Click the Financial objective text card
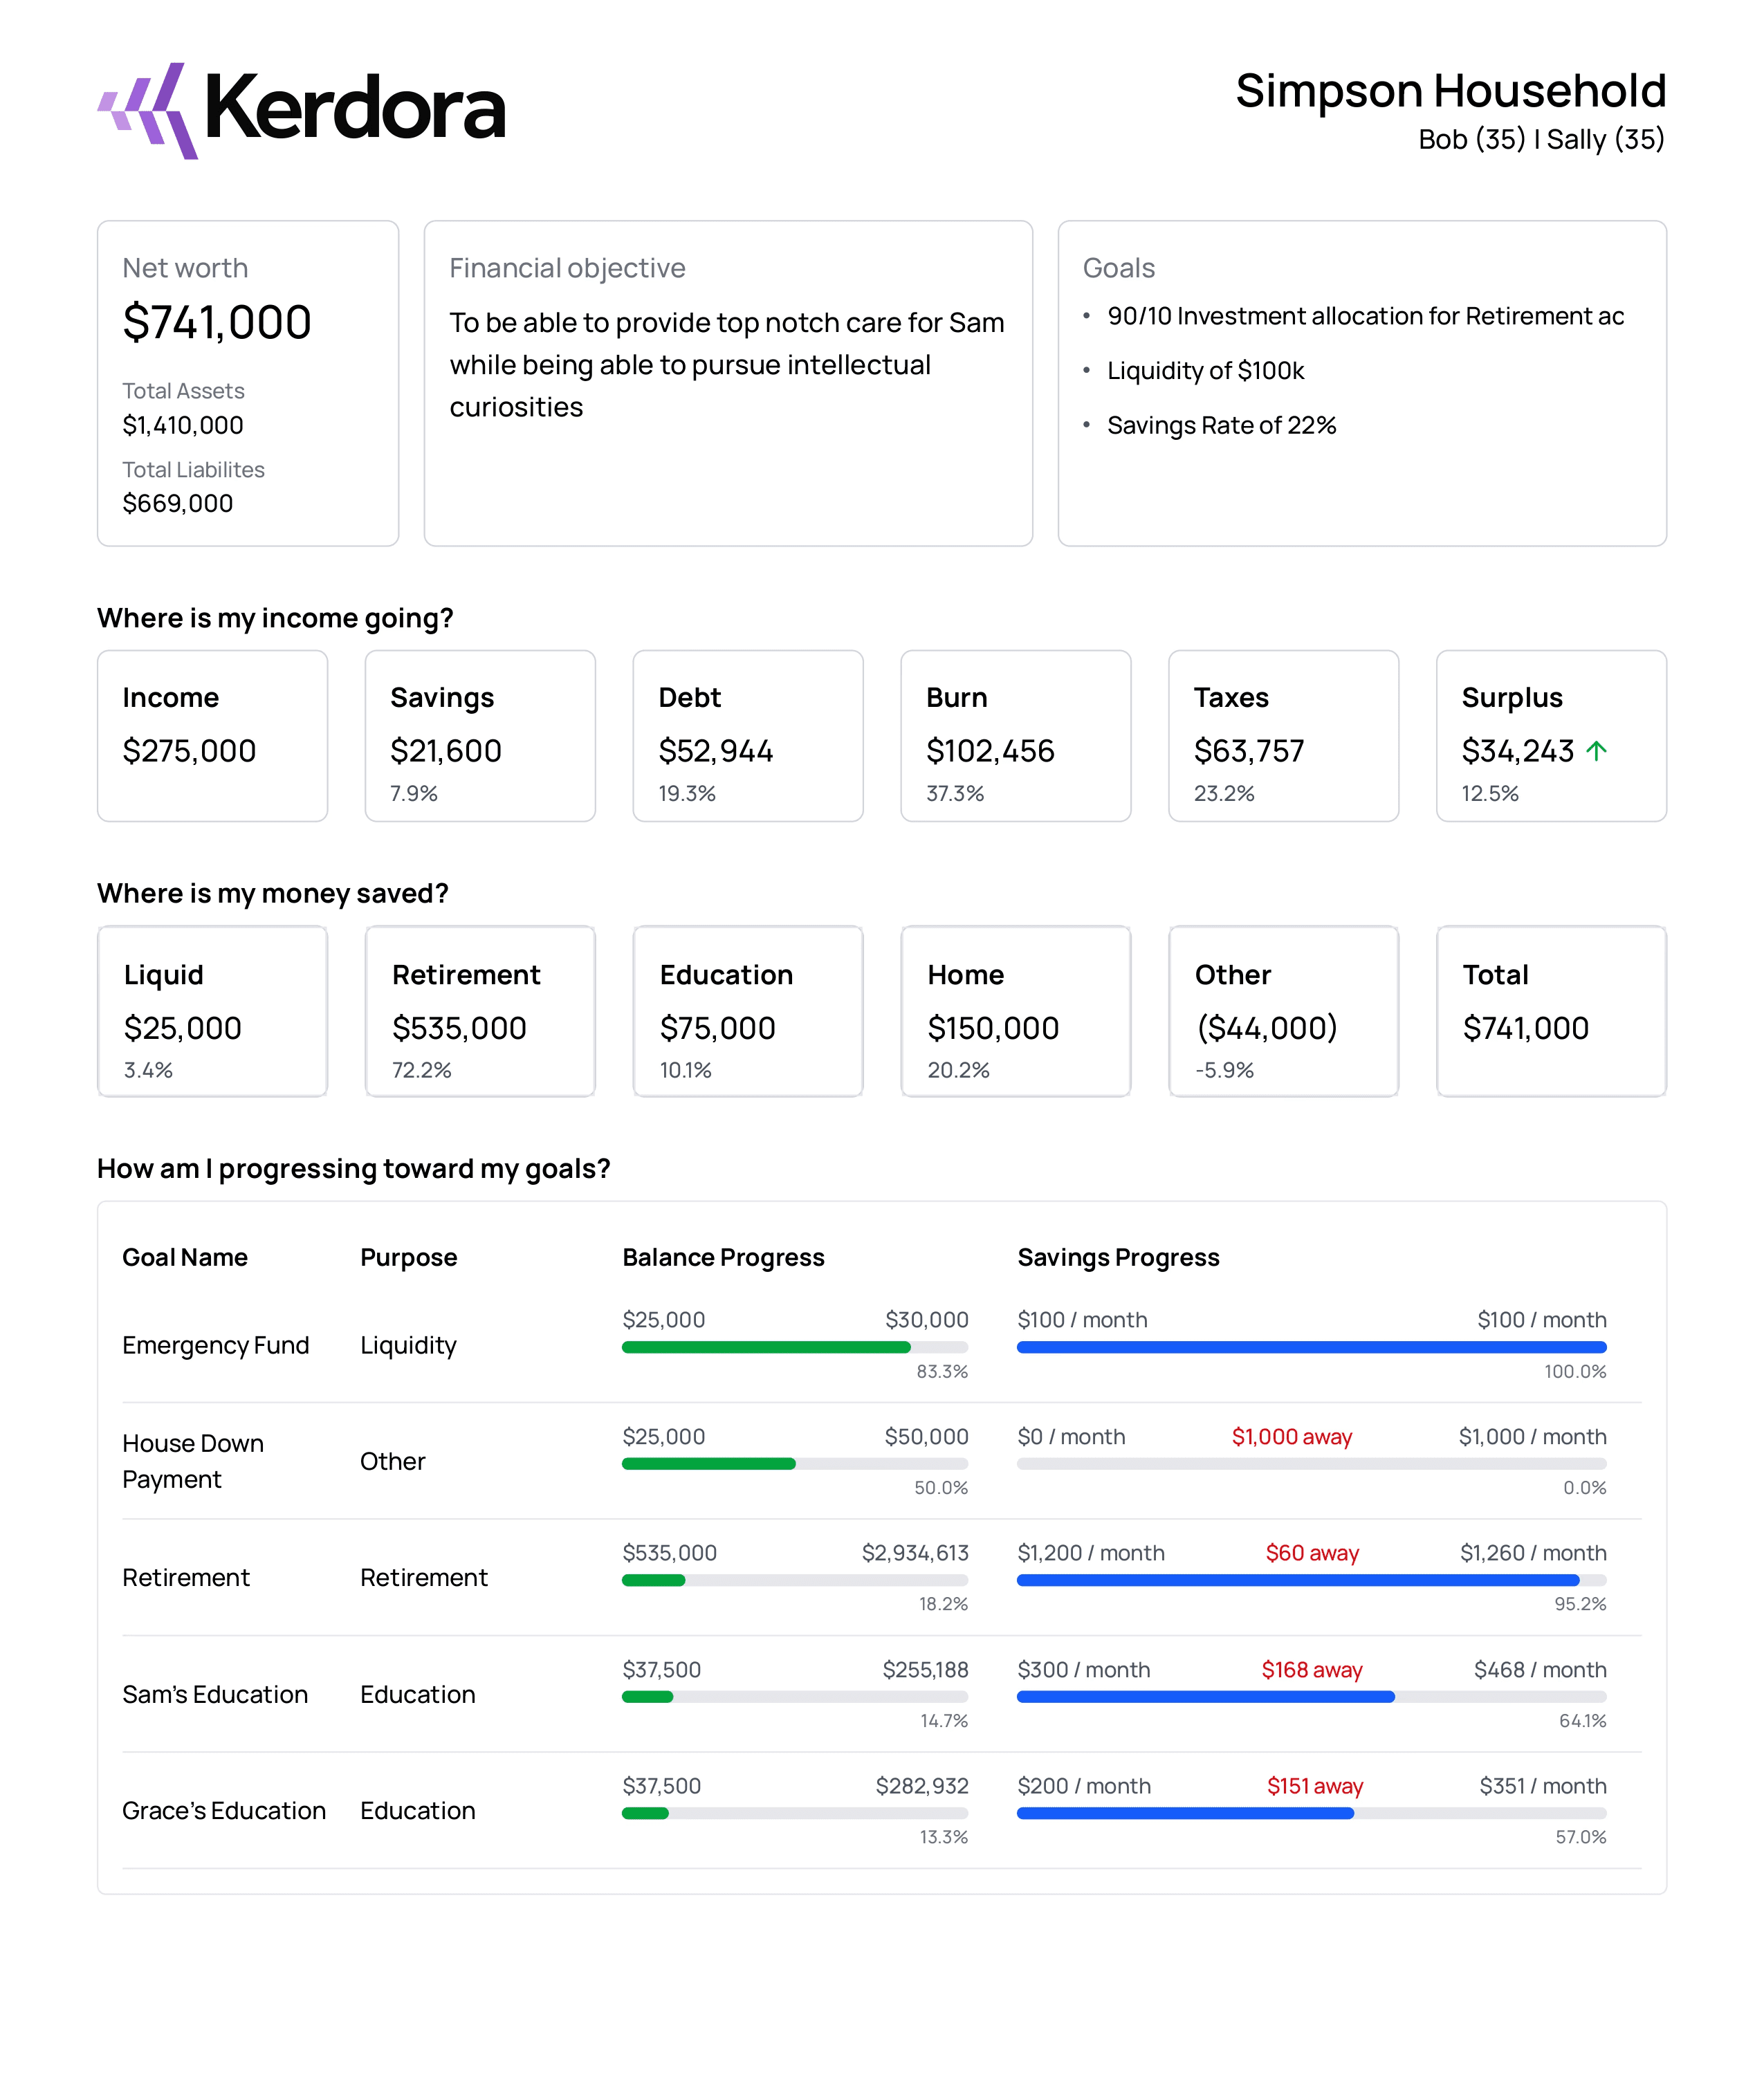1764x2075 pixels. (727, 383)
